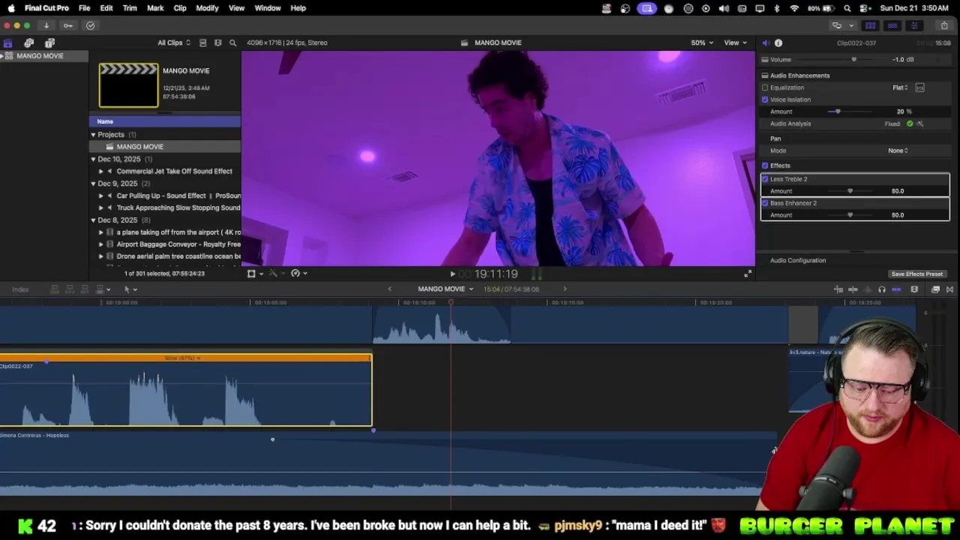Show the Audio inspector speaker icon

pos(766,43)
